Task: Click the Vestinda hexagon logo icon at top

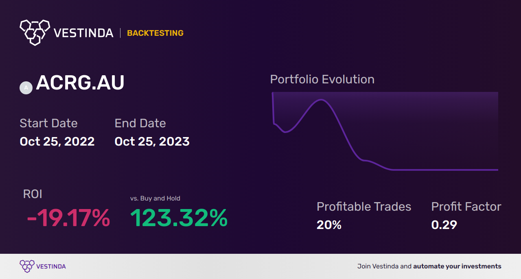Action: click(35, 32)
